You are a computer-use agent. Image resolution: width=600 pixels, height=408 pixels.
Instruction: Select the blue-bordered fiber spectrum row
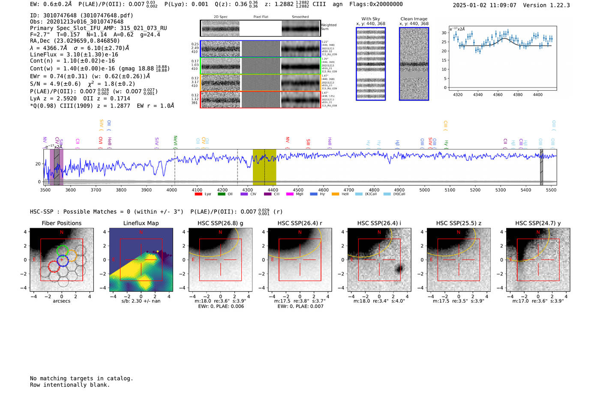click(x=261, y=49)
